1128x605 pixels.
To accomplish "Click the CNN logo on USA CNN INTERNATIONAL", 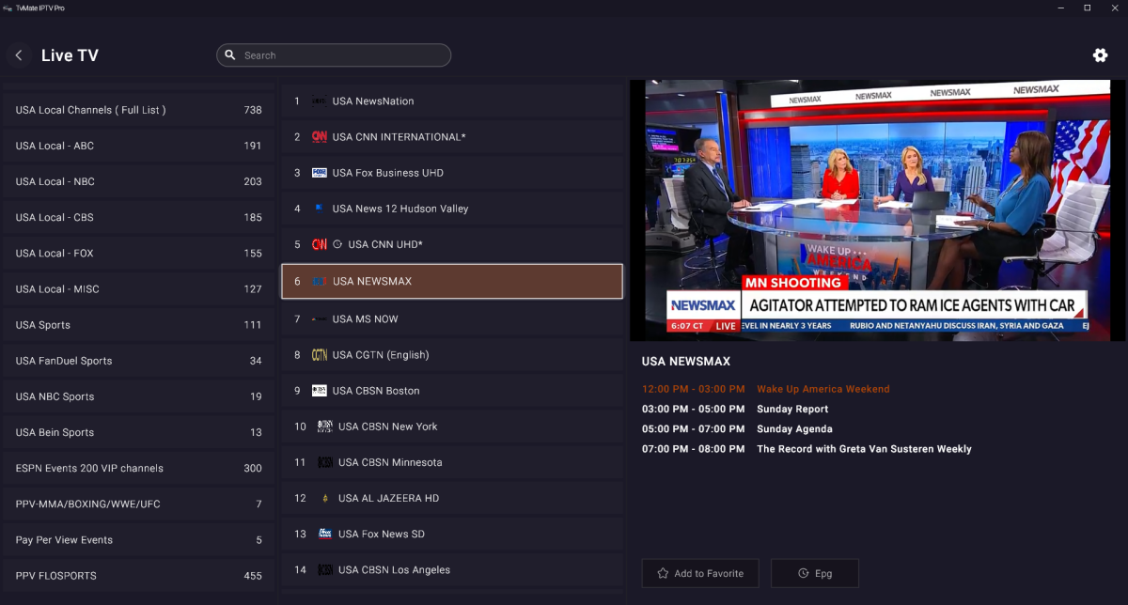I will [x=320, y=137].
